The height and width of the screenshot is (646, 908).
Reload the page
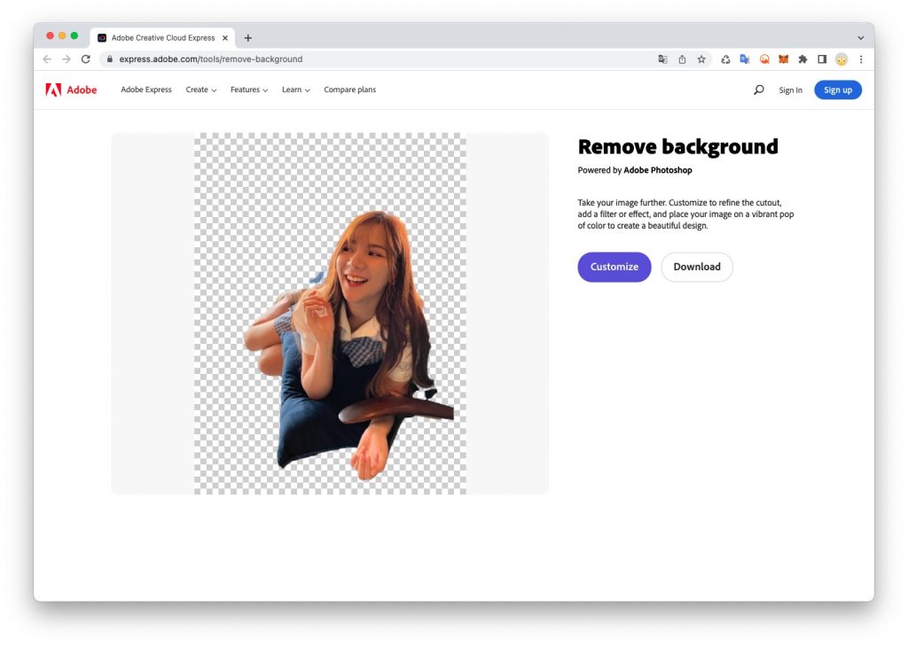click(86, 59)
